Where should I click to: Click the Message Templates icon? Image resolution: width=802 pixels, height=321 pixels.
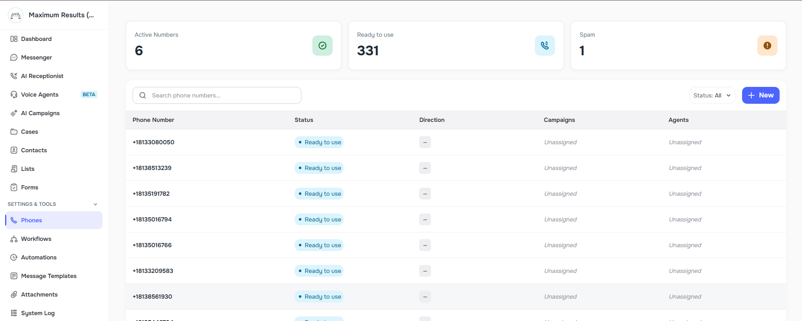14,276
